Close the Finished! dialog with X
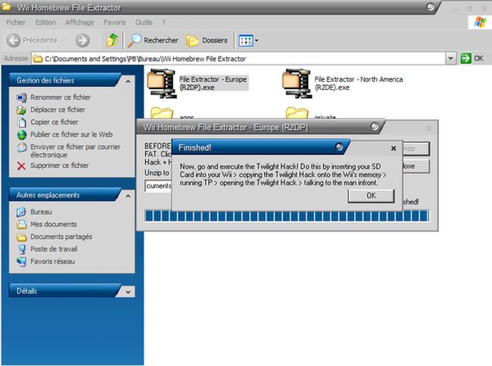Image resolution: width=492 pixels, height=366 pixels. tap(394, 148)
